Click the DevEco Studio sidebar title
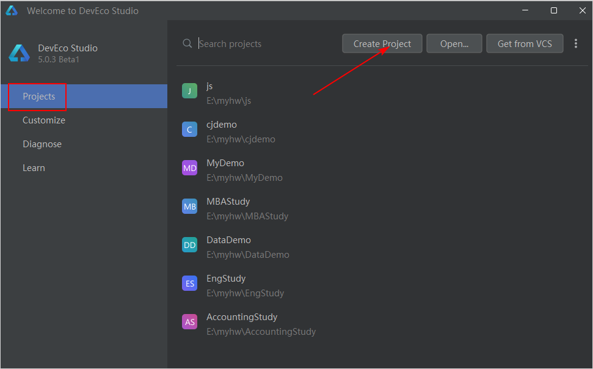The image size is (593, 369). [68, 48]
